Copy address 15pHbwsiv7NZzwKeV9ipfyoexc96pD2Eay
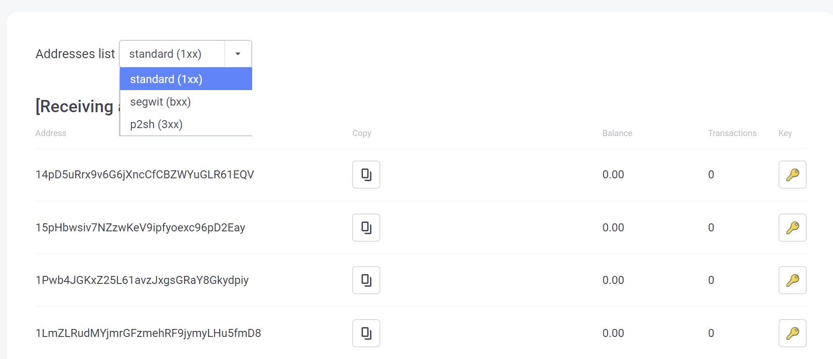This screenshot has height=359, width=833. tap(366, 228)
